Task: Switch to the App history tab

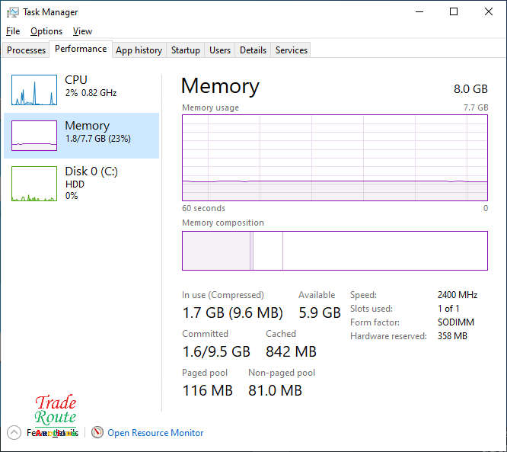Action: [139, 50]
